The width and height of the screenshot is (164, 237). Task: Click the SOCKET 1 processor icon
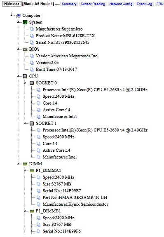click(x=32, y=124)
